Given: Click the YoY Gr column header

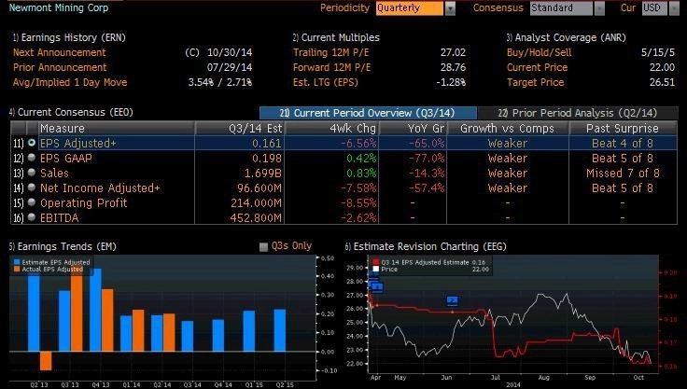Looking at the screenshot, I should point(413,129).
